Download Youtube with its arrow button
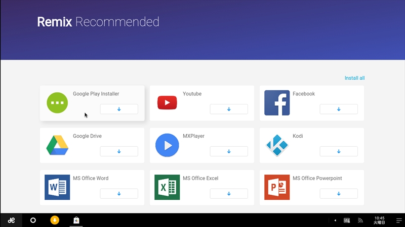This screenshot has width=405, height=227. (229, 109)
